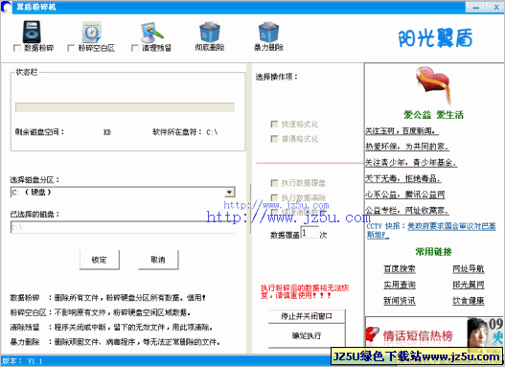Click the 清理残留 brush icon
The image size is (505, 367).
[152, 33]
